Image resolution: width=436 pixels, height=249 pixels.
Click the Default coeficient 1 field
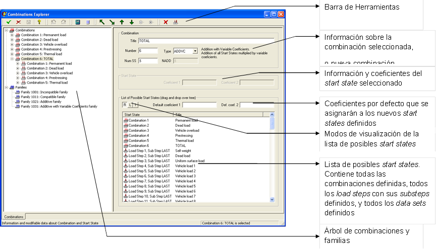click(199, 105)
